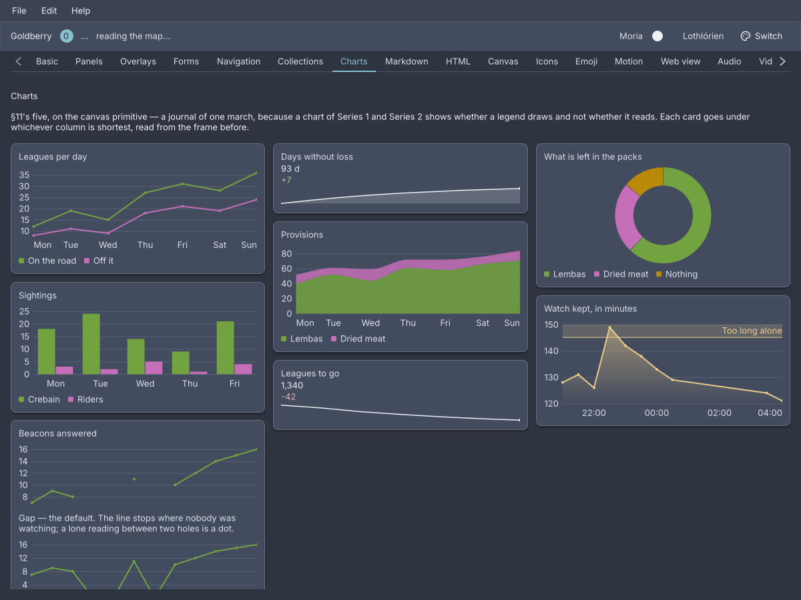Open the Web view tab
This screenshot has height=600, width=801.
click(x=681, y=61)
